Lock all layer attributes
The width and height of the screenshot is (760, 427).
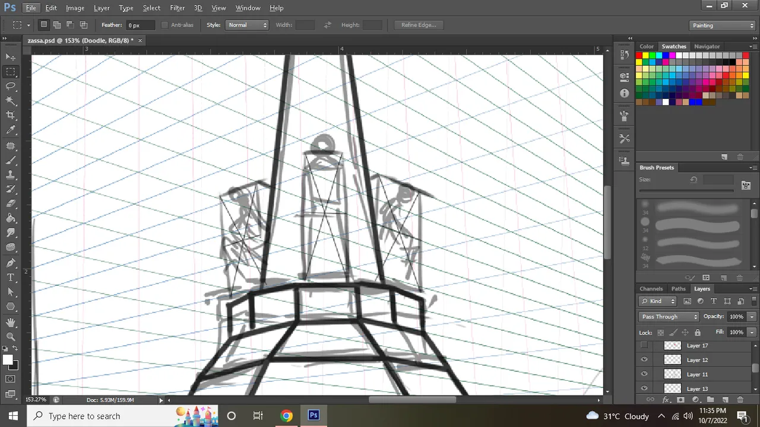click(698, 333)
